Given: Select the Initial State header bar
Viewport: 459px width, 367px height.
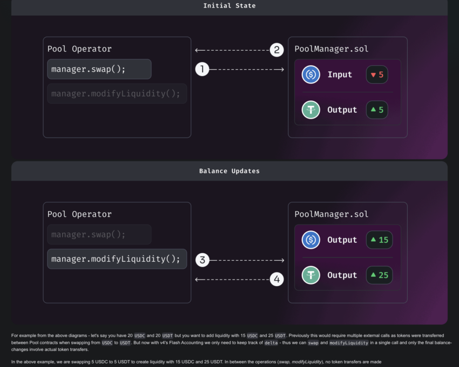Looking at the screenshot, I should coord(230,6).
